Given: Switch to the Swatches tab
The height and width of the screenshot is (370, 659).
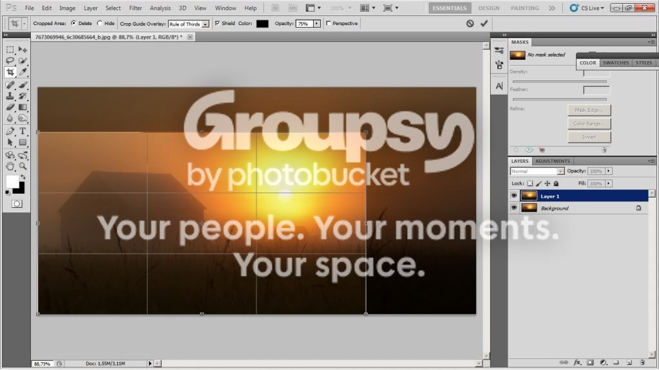Looking at the screenshot, I should [x=616, y=62].
